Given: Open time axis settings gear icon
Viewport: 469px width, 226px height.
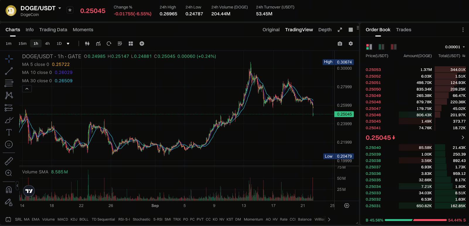Looking at the screenshot, I should point(347,206).
